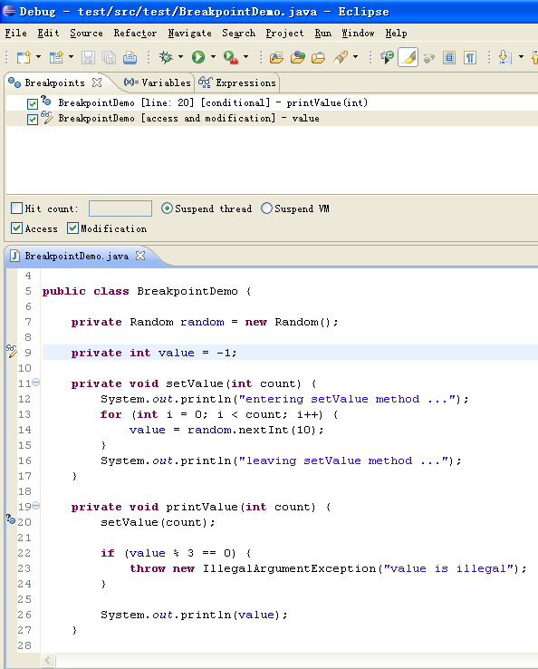Click the Print icon in toolbar
The height and width of the screenshot is (669, 538).
(130, 57)
